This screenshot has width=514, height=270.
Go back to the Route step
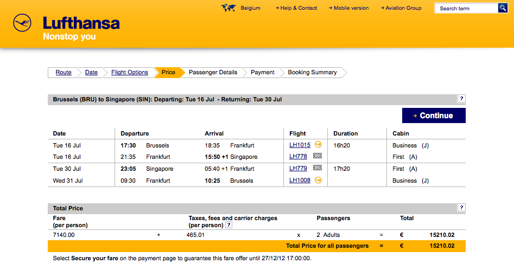(x=64, y=73)
